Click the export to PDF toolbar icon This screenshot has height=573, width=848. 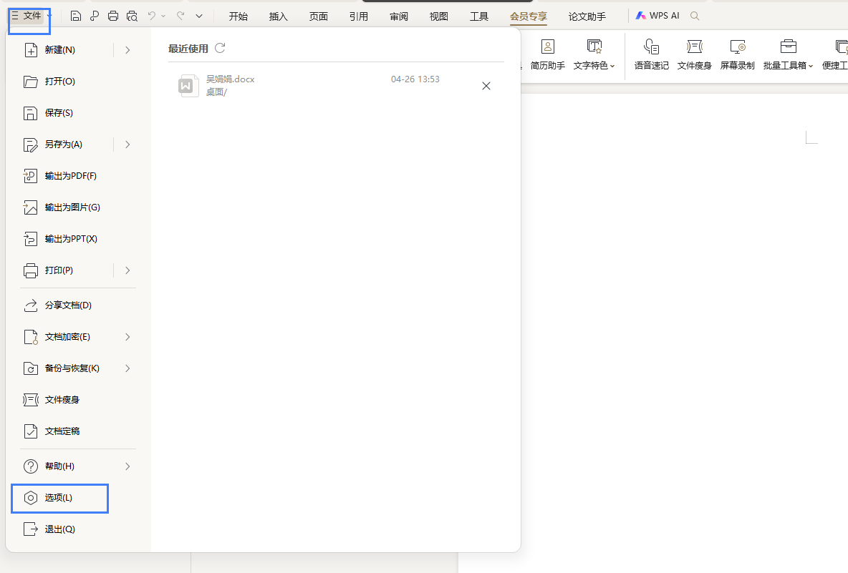click(x=95, y=16)
